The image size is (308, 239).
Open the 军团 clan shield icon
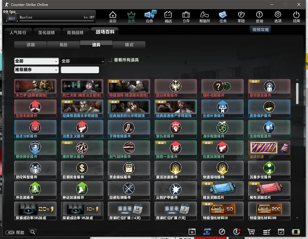click(241, 17)
